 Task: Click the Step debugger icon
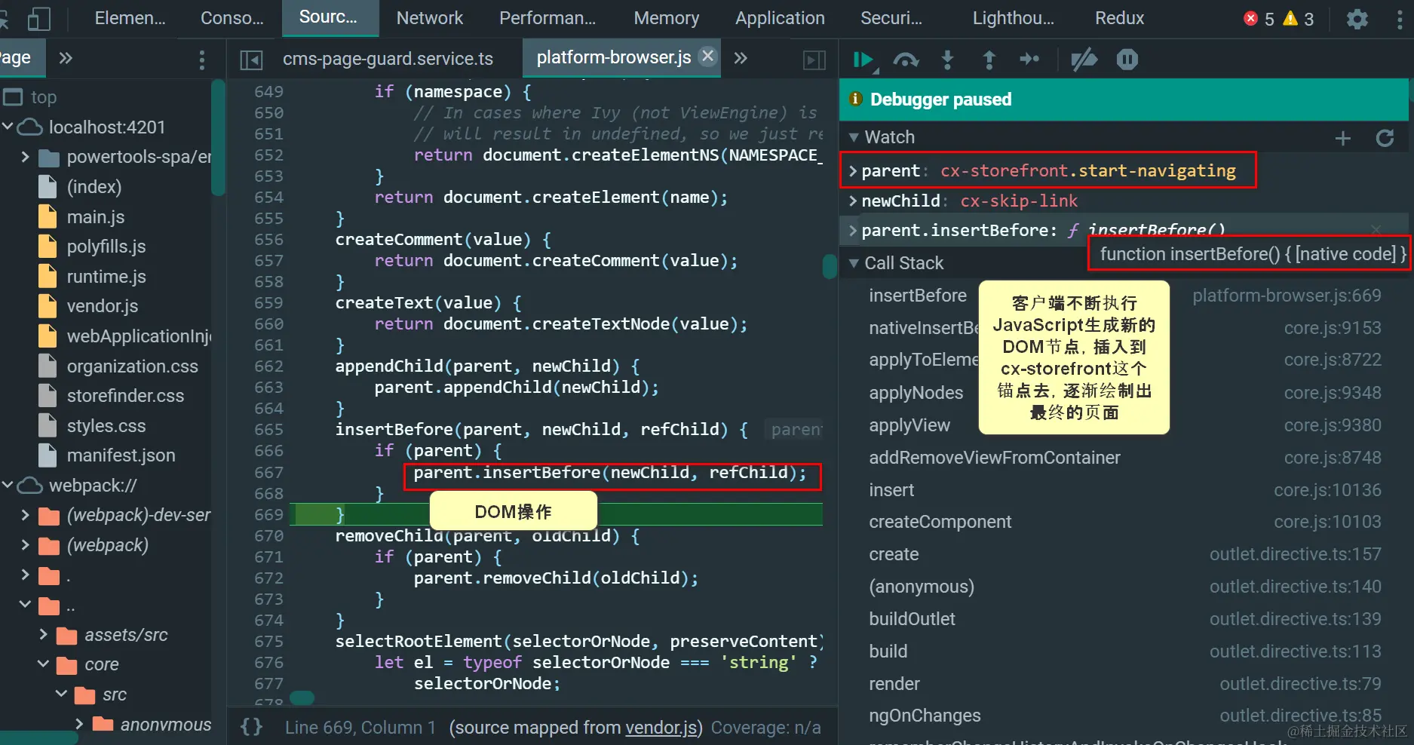(1029, 60)
